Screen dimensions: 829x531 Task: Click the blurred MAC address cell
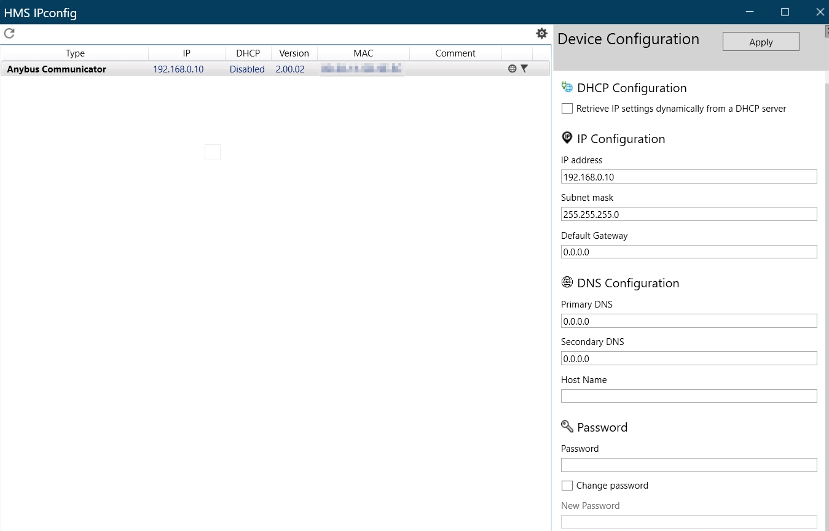pyautogui.click(x=361, y=69)
